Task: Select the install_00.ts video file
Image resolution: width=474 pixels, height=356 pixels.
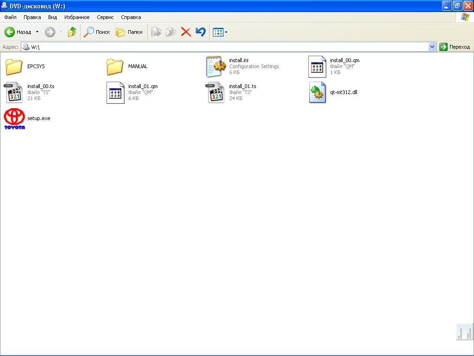Action: click(14, 92)
